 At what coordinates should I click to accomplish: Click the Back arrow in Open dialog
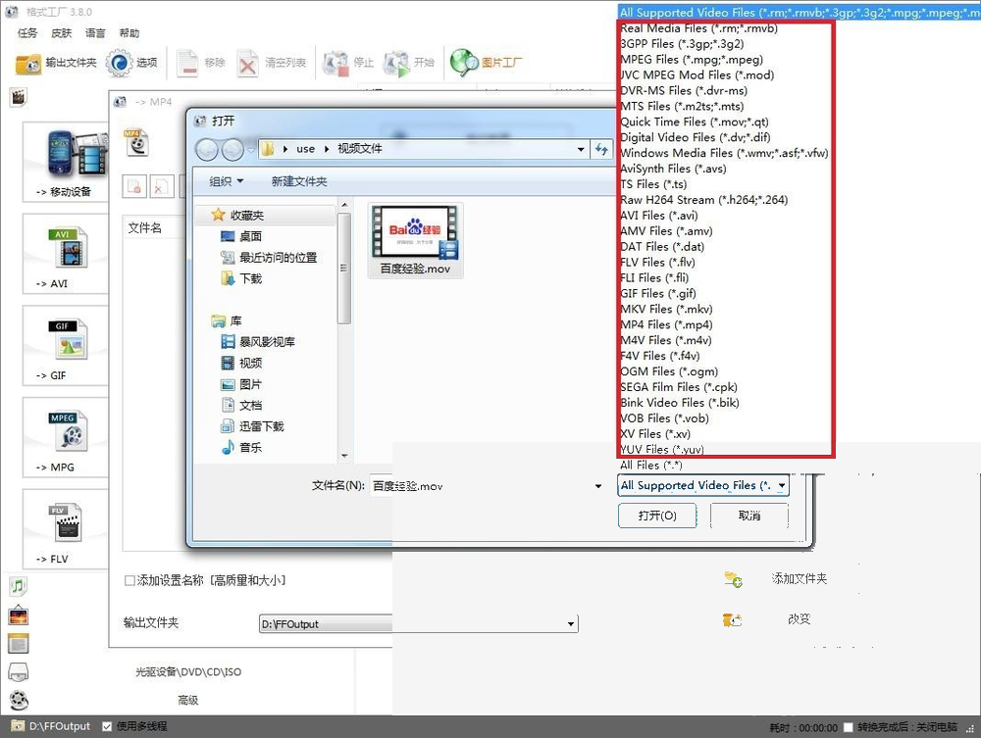(x=207, y=149)
